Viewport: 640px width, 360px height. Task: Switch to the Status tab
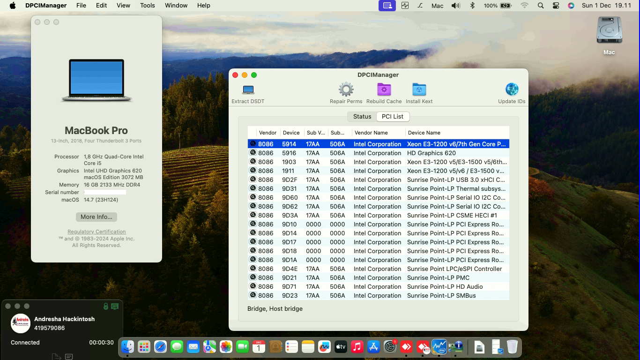coord(362,116)
